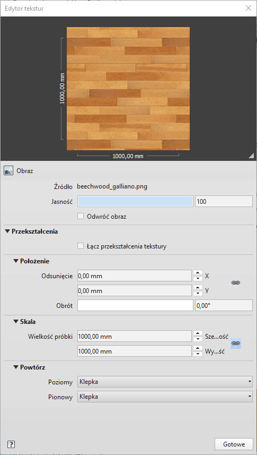
Task: Click the preview resize corner handle
Action: 251,156
